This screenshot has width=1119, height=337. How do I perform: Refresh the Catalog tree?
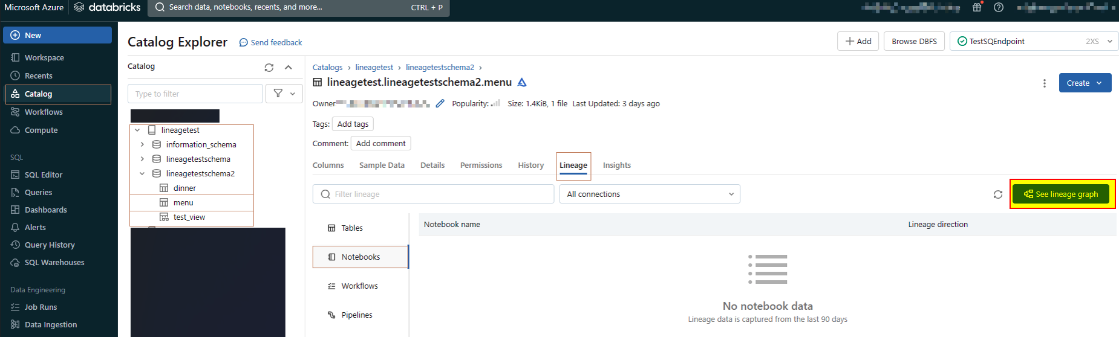(269, 67)
